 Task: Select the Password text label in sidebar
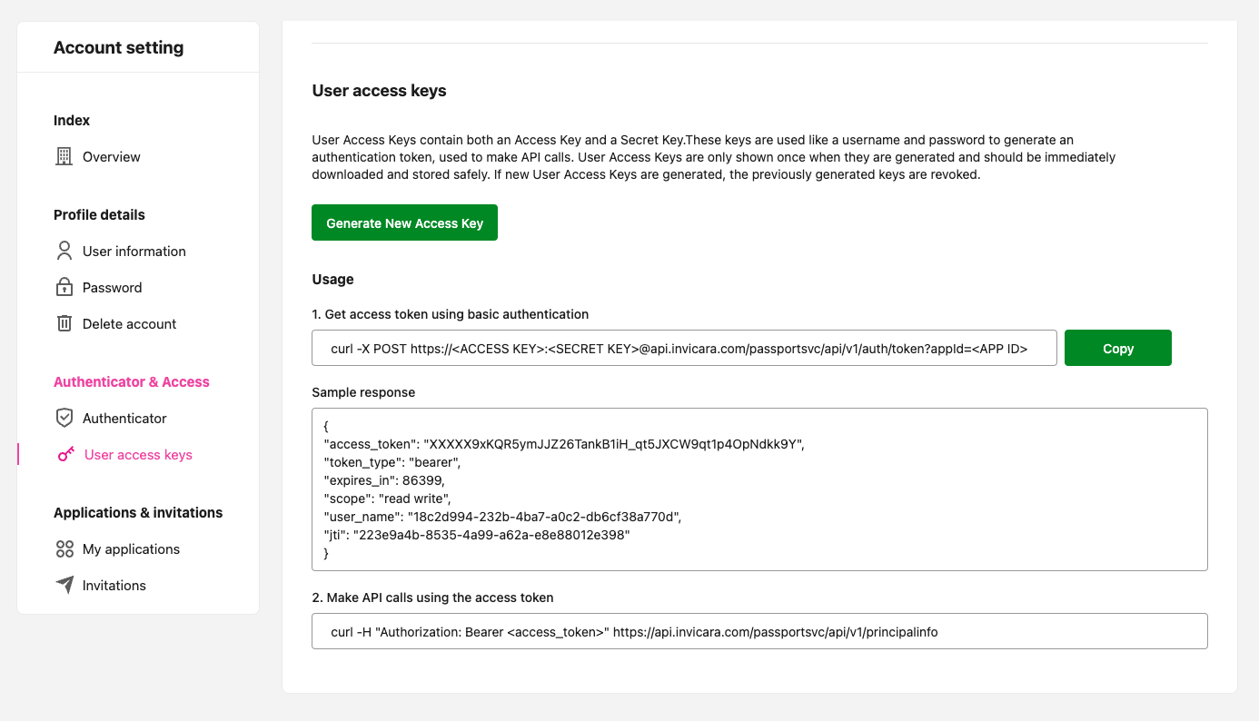pos(112,288)
